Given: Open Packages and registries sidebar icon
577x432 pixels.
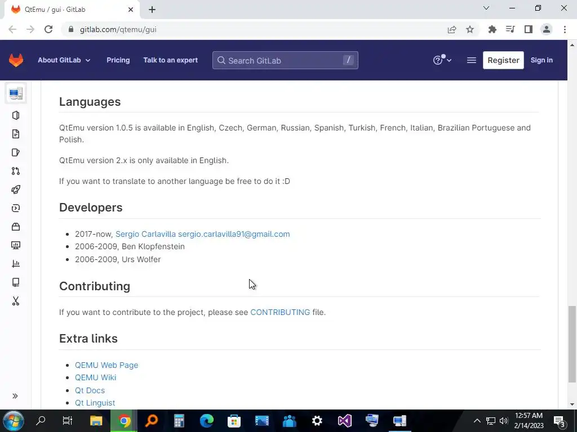Looking at the screenshot, I should coord(16,227).
